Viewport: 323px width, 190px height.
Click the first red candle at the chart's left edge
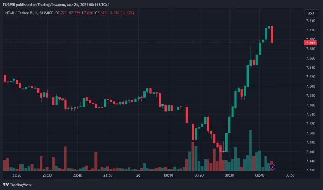pyautogui.click(x=5, y=78)
